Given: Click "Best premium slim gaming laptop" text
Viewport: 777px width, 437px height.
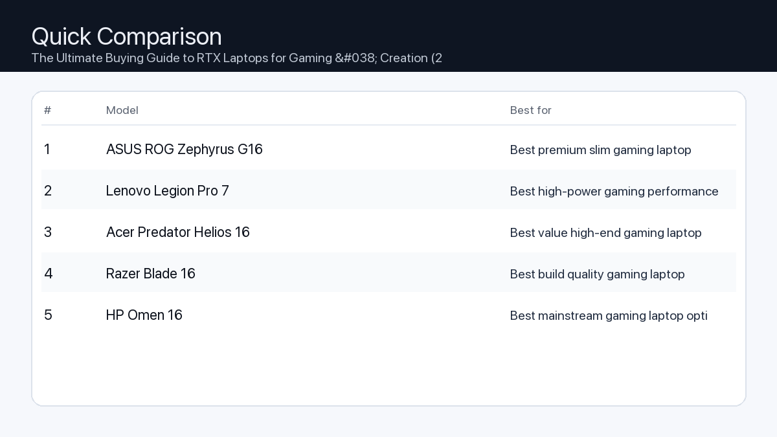Looking at the screenshot, I should click(600, 150).
